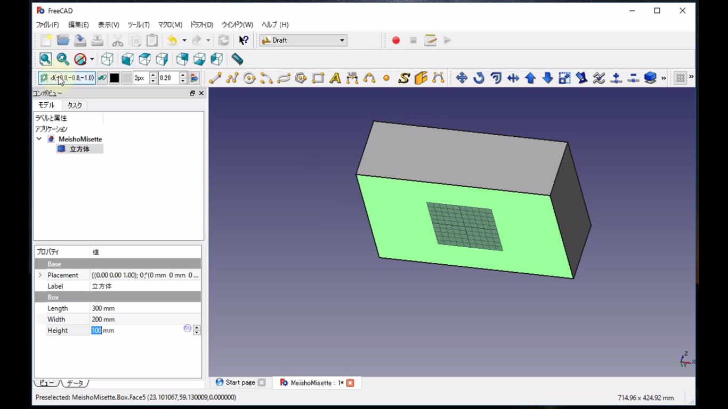The width and height of the screenshot is (728, 409).
Task: Expand the Placement property row
Action: click(40, 275)
